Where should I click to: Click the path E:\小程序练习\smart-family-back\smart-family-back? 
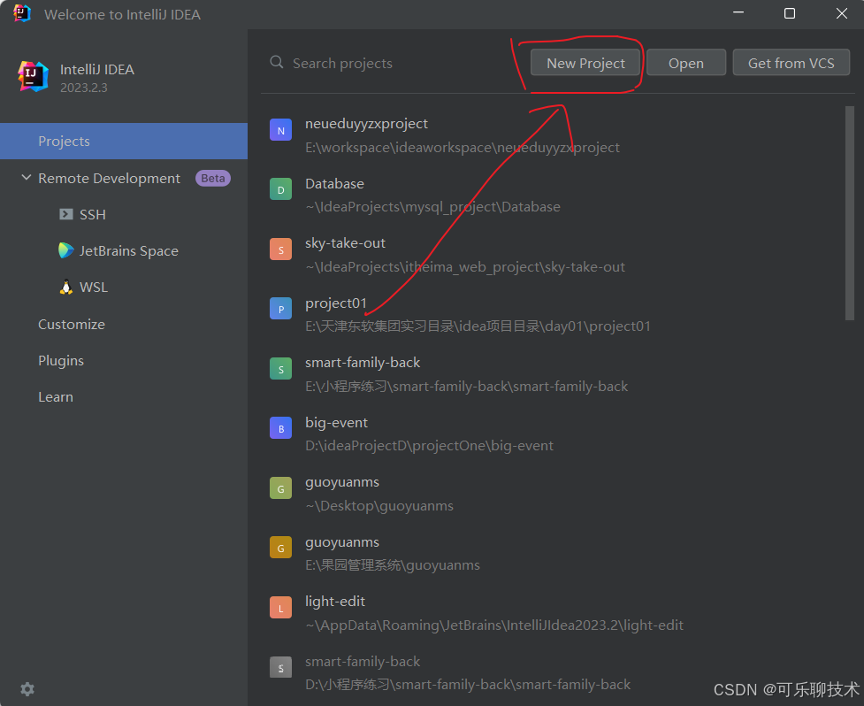(x=467, y=386)
